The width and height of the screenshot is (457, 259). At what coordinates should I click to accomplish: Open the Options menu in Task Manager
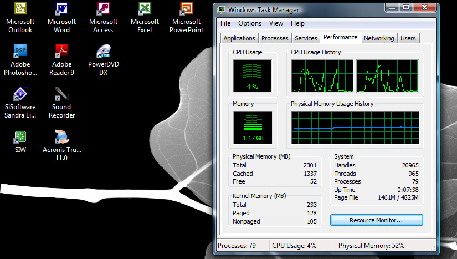[250, 23]
